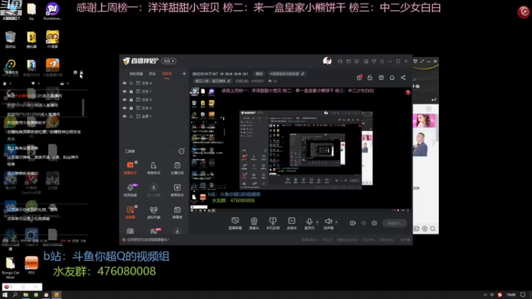Image resolution: width=532 pixels, height=299 pixels.
Task: Switch to the first scene tab
Action: pos(136,74)
